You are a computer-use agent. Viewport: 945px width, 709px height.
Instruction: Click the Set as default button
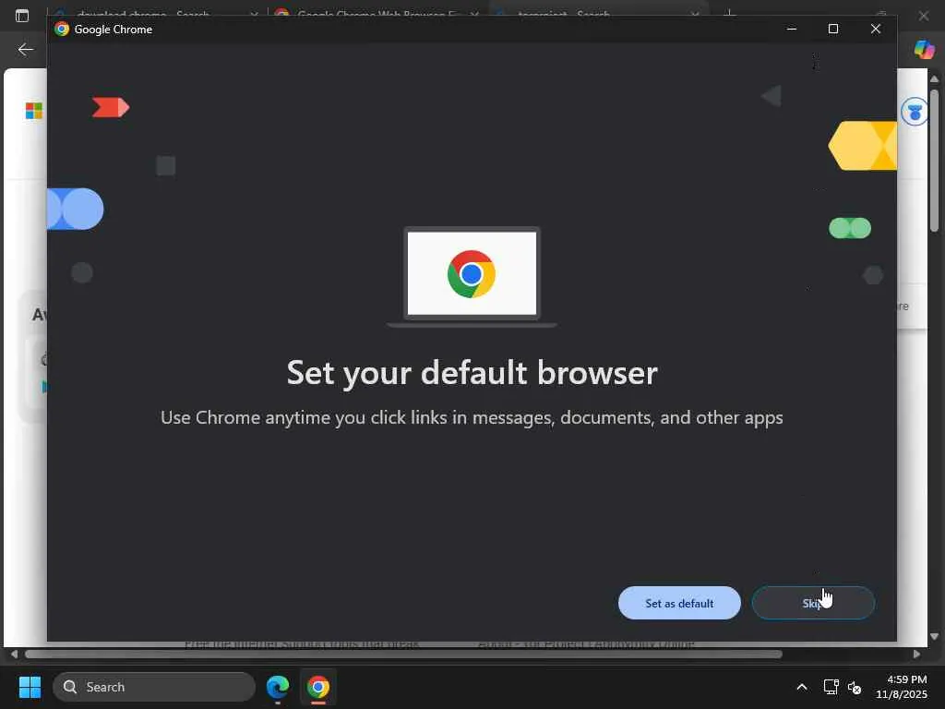point(679,603)
